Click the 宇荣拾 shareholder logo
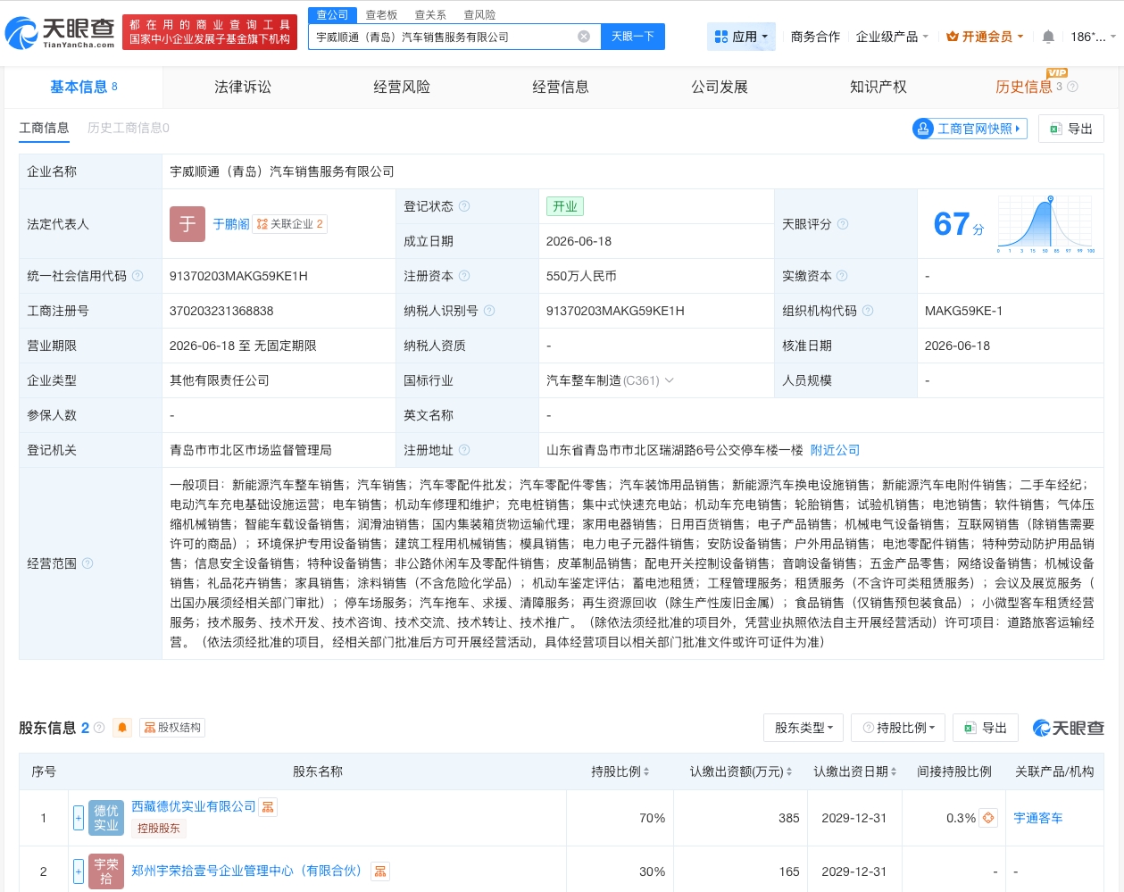1124x892 pixels. (106, 871)
